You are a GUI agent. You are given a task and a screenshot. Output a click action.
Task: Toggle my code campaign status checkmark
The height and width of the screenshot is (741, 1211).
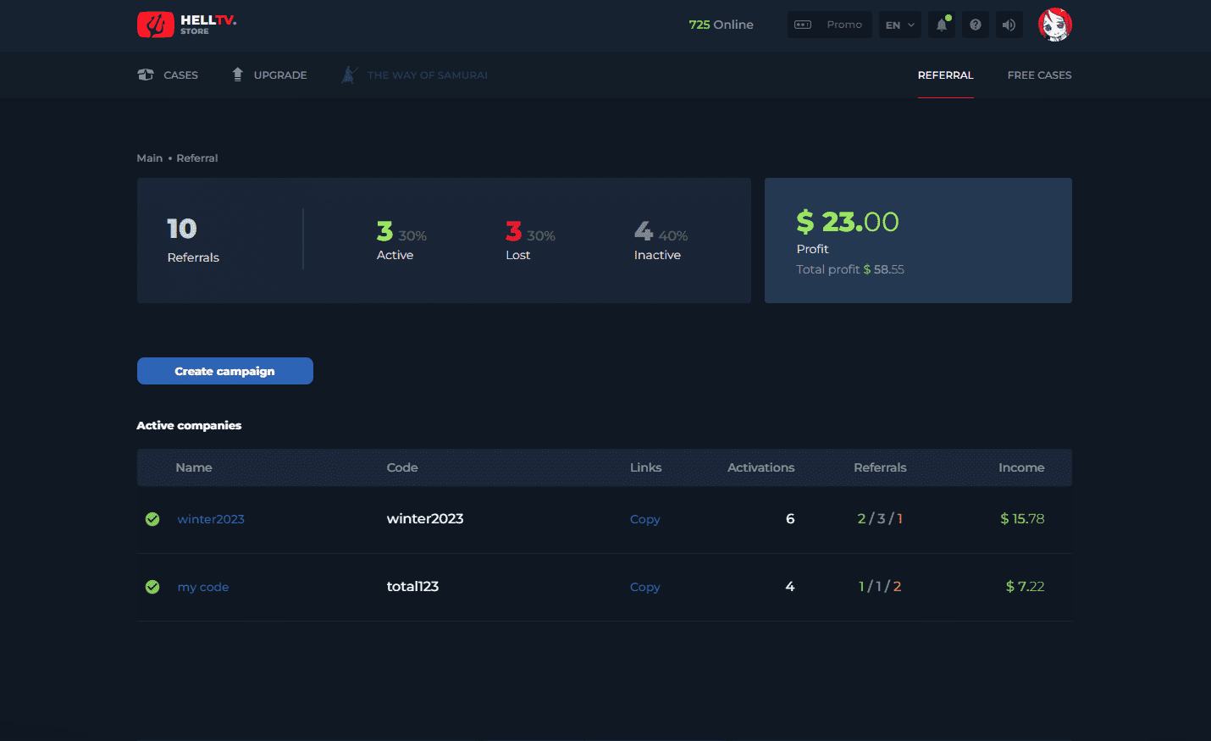[152, 587]
